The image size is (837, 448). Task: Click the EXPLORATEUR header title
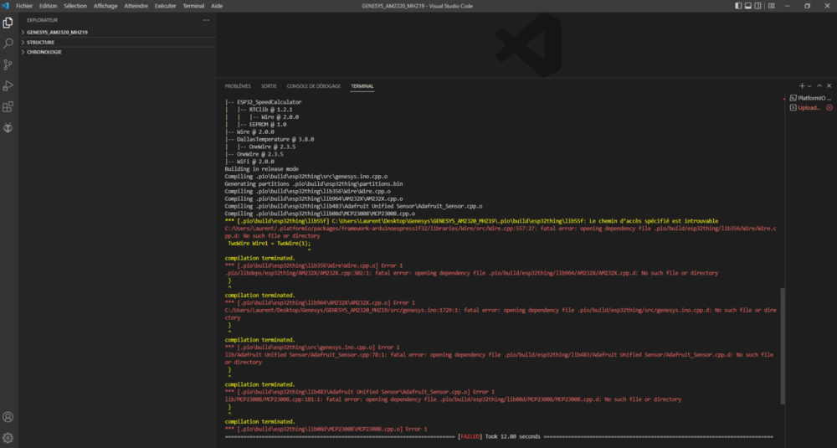(x=42, y=20)
